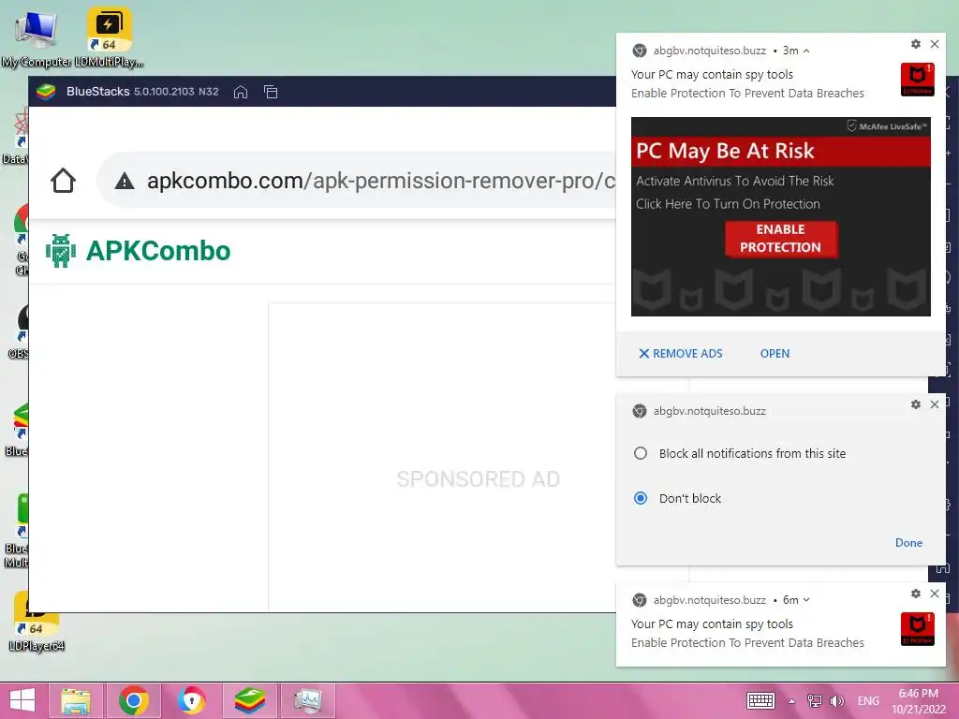Image resolution: width=959 pixels, height=719 pixels.
Task: Go to BlueStacks home screen icon
Action: pyautogui.click(x=241, y=92)
